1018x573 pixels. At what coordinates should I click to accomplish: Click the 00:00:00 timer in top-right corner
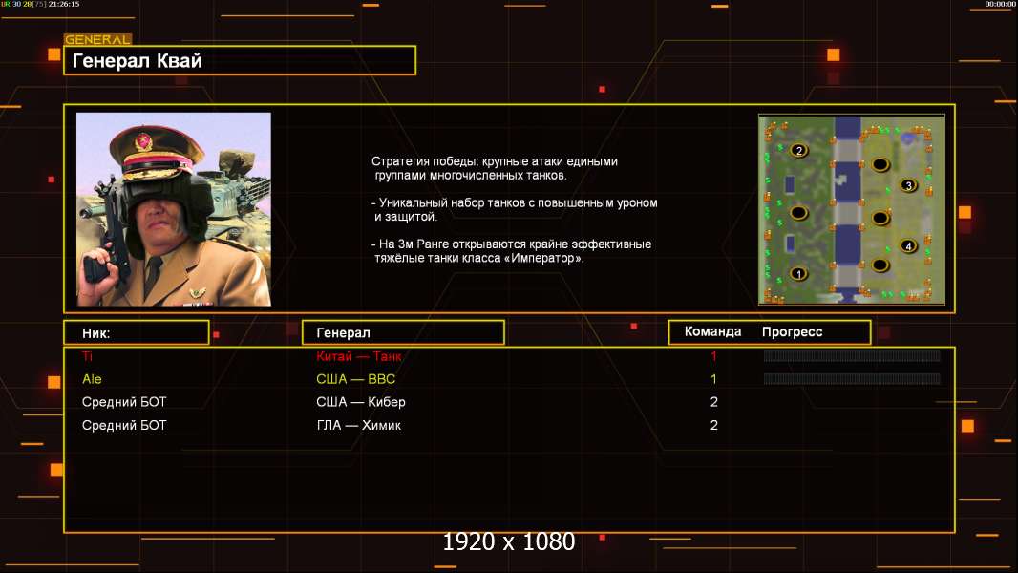[x=1000, y=5]
